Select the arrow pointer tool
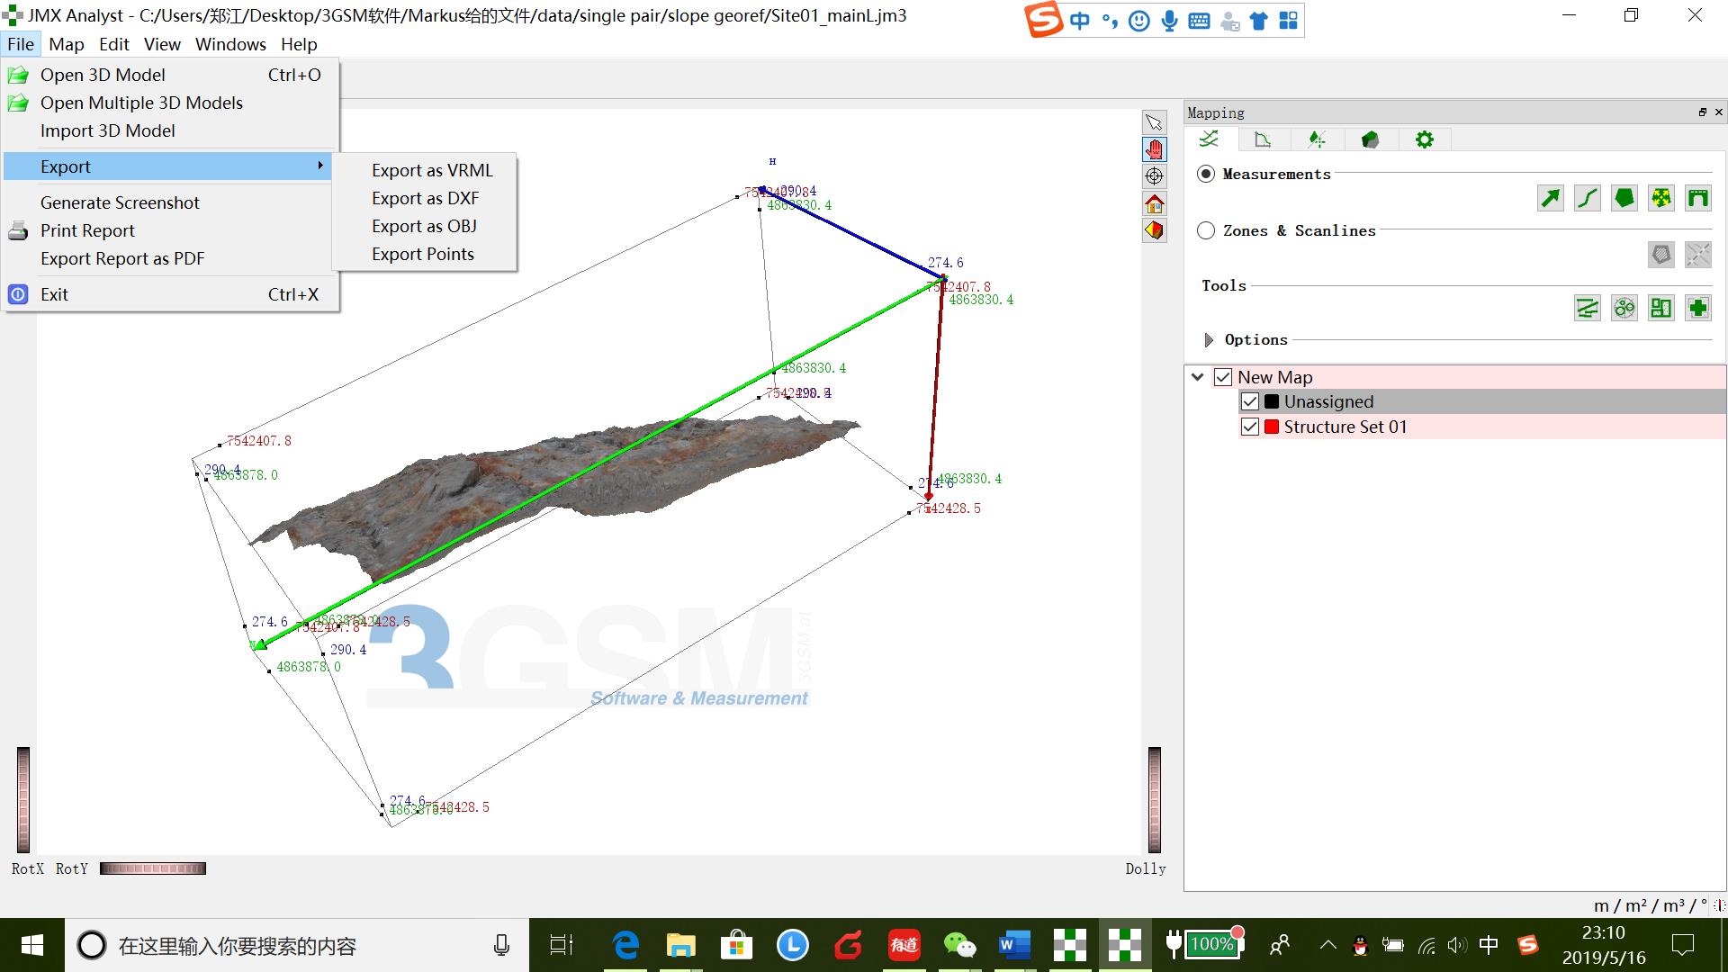 pos(1154,122)
